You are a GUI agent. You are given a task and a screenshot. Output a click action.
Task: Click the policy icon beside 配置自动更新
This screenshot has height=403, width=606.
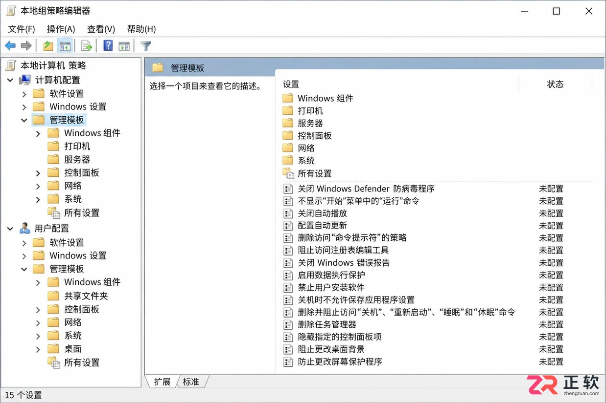coord(288,226)
